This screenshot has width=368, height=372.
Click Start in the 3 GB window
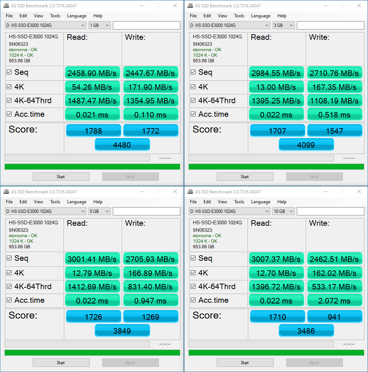pos(245,177)
